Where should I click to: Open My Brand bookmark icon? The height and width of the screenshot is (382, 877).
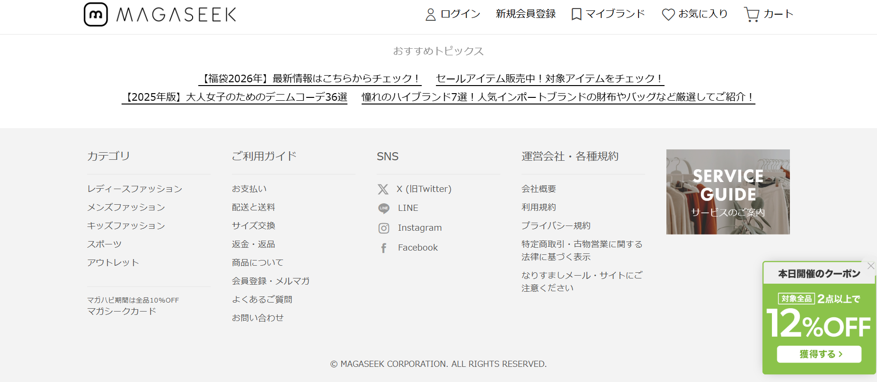(576, 14)
